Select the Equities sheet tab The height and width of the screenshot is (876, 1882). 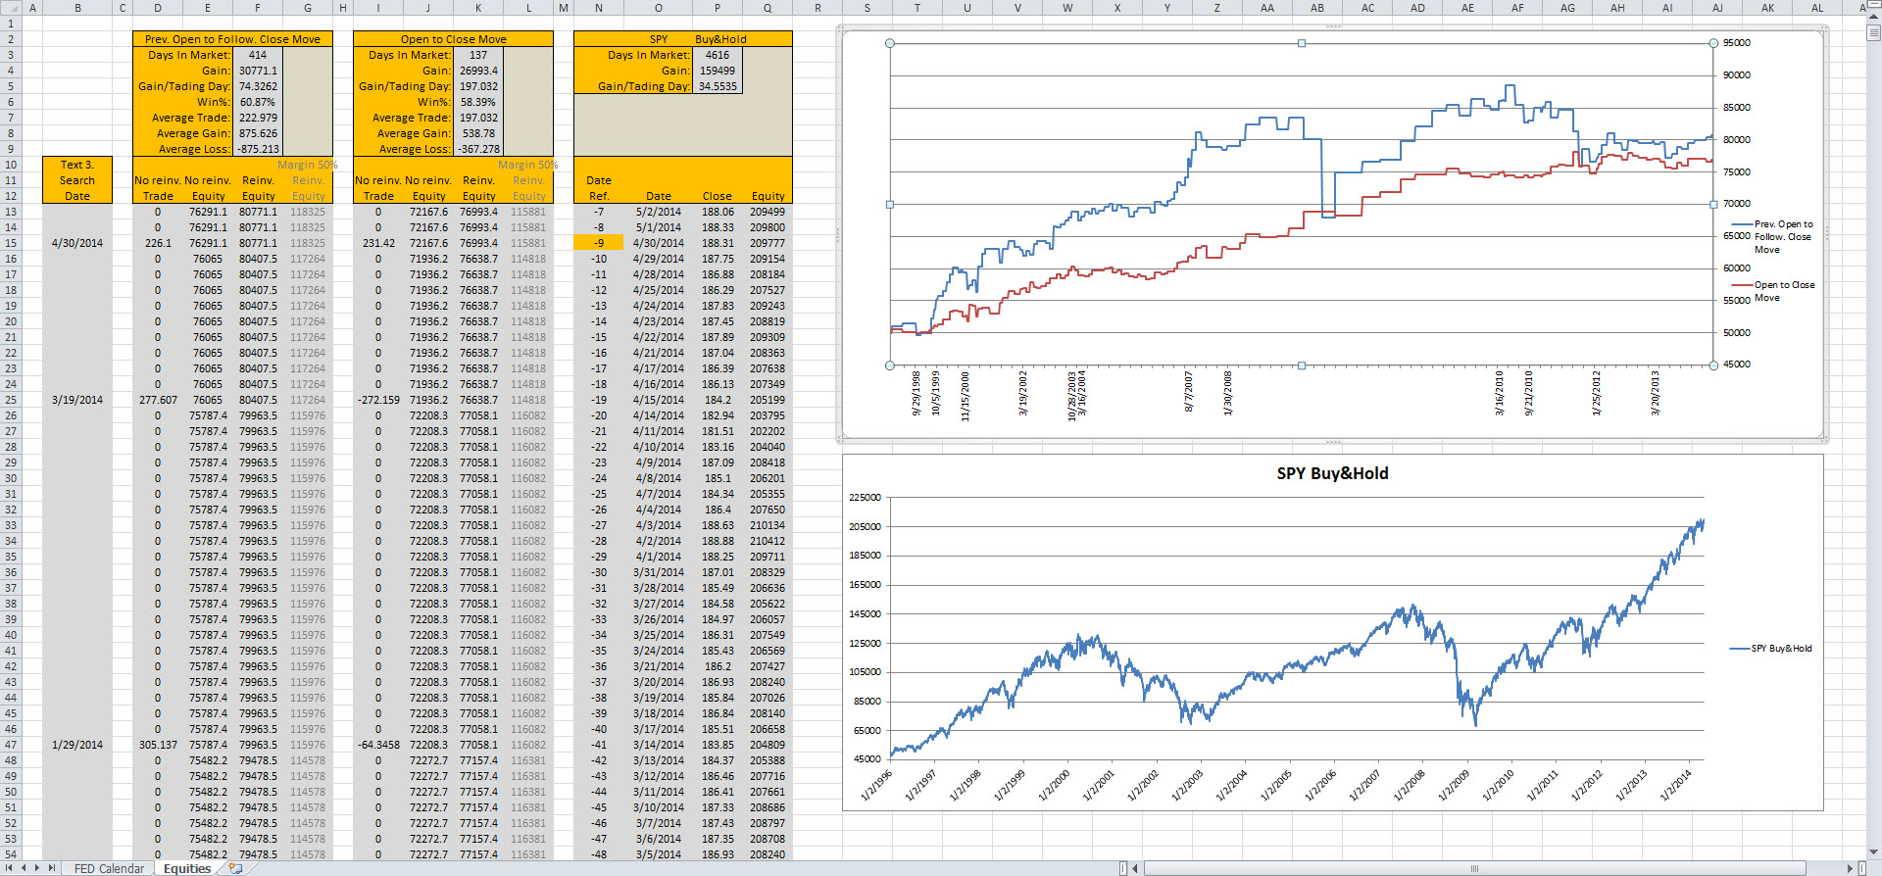[x=187, y=868]
